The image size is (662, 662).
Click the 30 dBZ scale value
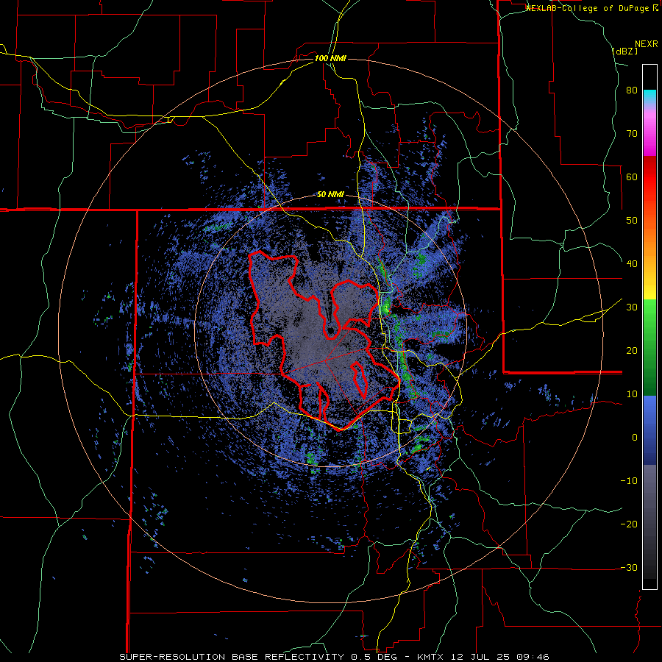pyautogui.click(x=632, y=307)
